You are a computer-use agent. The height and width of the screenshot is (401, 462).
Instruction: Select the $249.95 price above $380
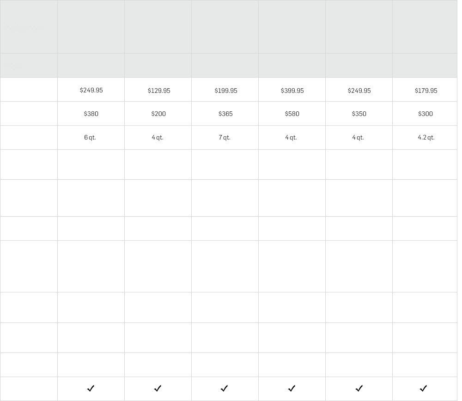pos(91,90)
